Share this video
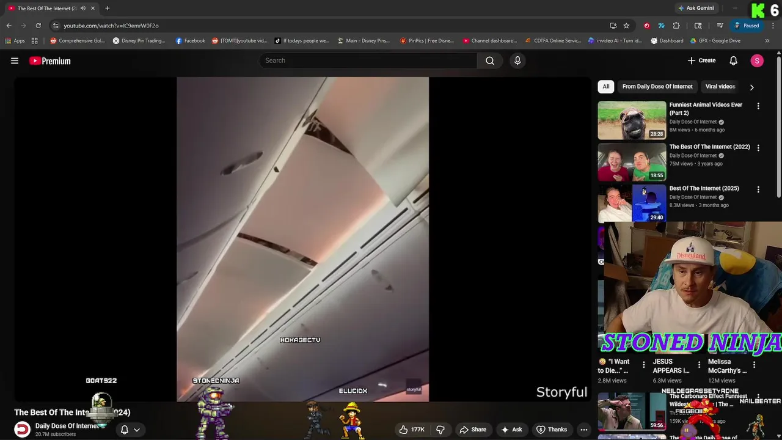 pyautogui.click(x=473, y=430)
